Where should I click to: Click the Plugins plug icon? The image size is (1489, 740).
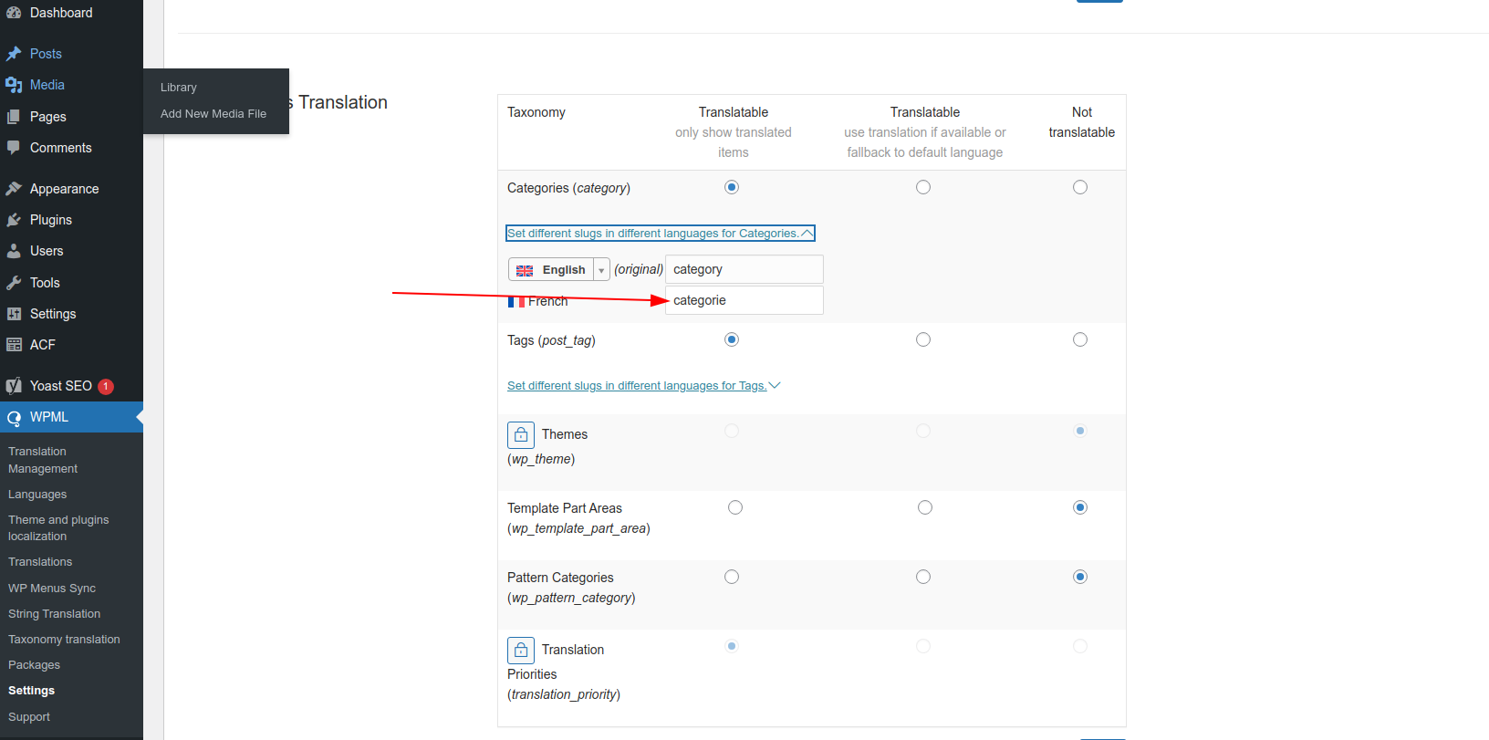(x=14, y=220)
